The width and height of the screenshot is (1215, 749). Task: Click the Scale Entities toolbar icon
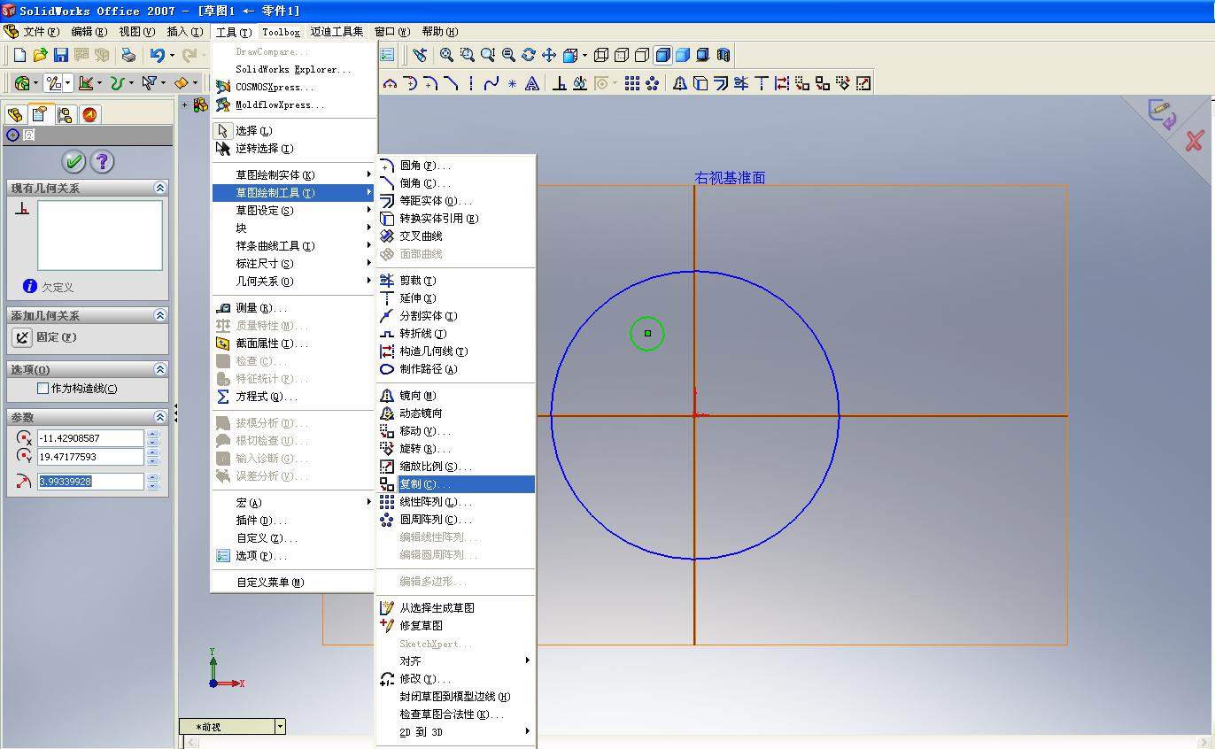click(863, 83)
